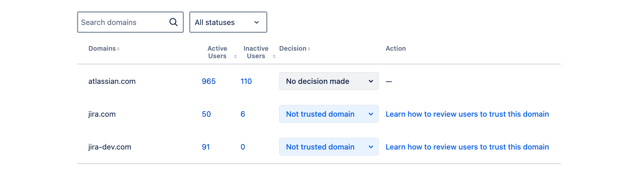The width and height of the screenshot is (625, 172).
Task: View 50 active users for jira.com
Action: [206, 114]
